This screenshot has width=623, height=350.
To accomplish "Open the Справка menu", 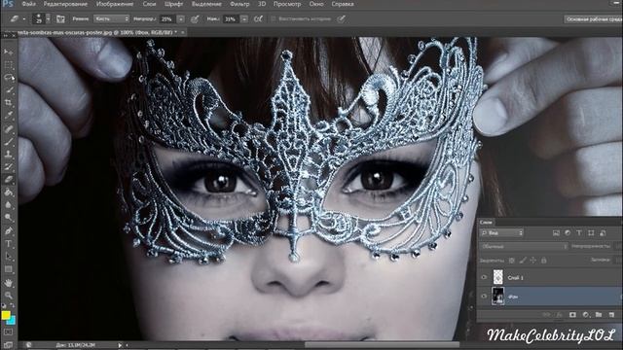I will [x=343, y=4].
